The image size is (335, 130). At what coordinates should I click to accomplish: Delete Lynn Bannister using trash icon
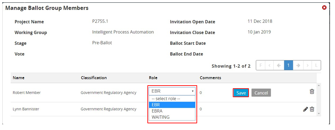[x=312, y=109]
